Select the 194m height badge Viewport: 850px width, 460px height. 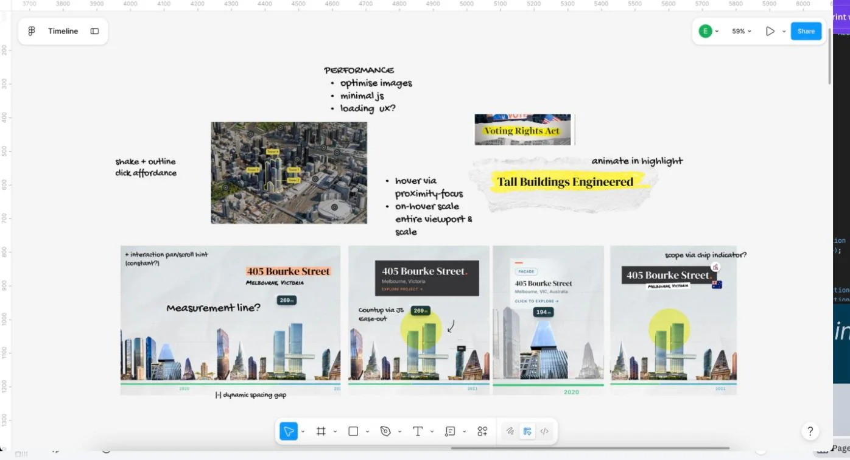tap(543, 312)
